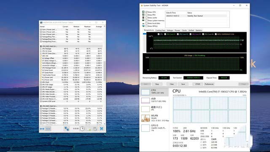Switch to the Cooling Fans tab

(x=160, y=30)
